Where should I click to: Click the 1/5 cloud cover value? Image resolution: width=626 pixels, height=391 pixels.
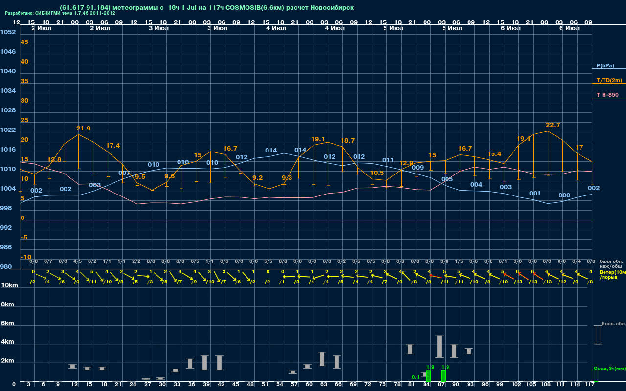[x=459, y=262]
